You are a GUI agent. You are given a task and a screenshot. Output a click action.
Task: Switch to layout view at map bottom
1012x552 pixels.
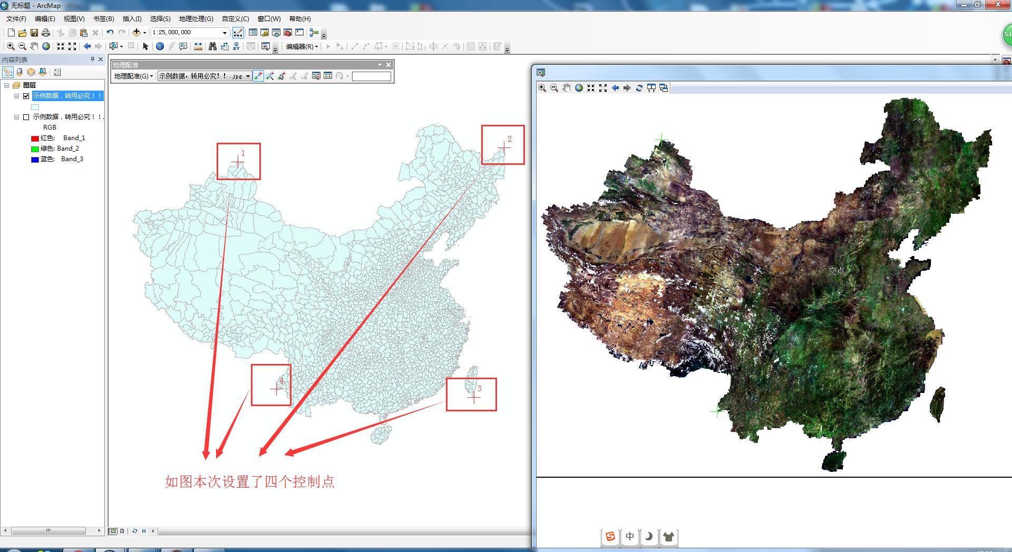122,531
